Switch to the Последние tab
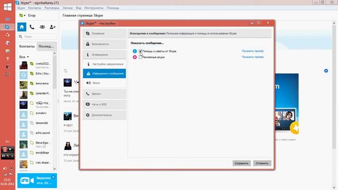 pos(46,46)
